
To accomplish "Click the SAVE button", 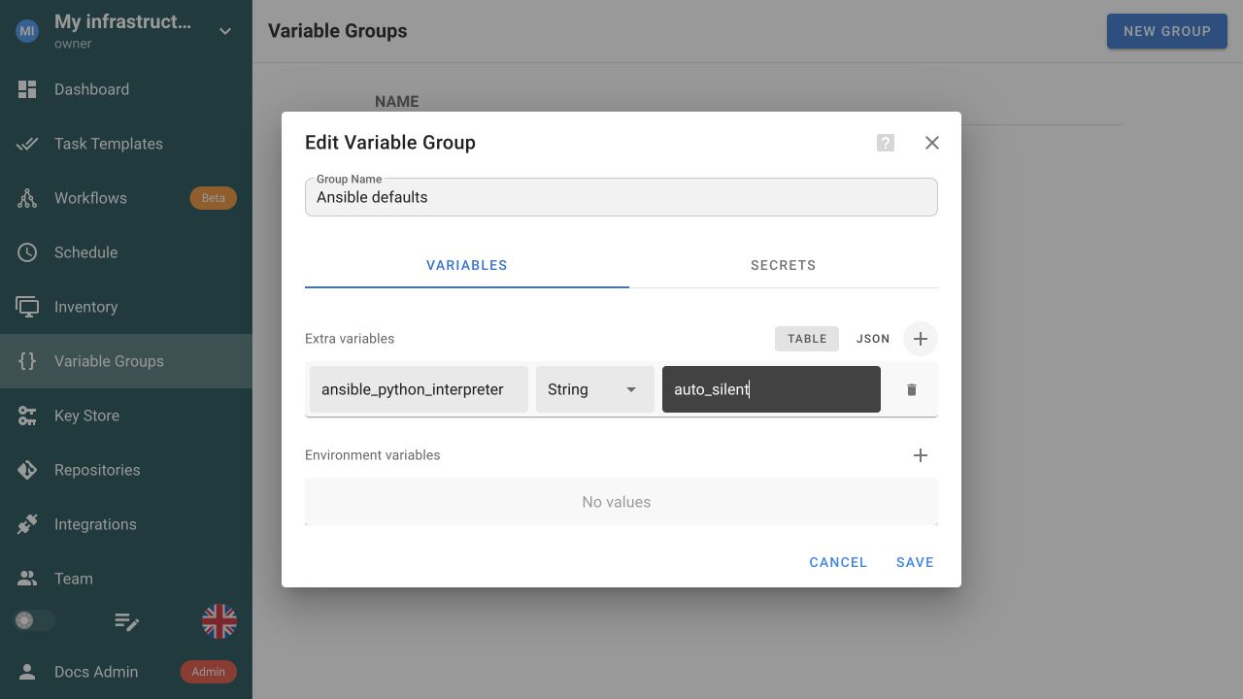I will 915,562.
